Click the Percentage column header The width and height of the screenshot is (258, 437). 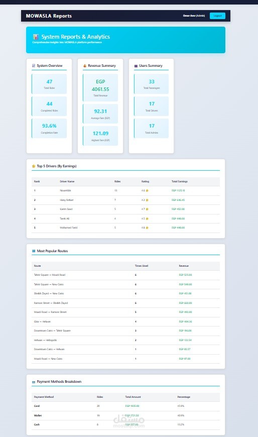pos(184,397)
